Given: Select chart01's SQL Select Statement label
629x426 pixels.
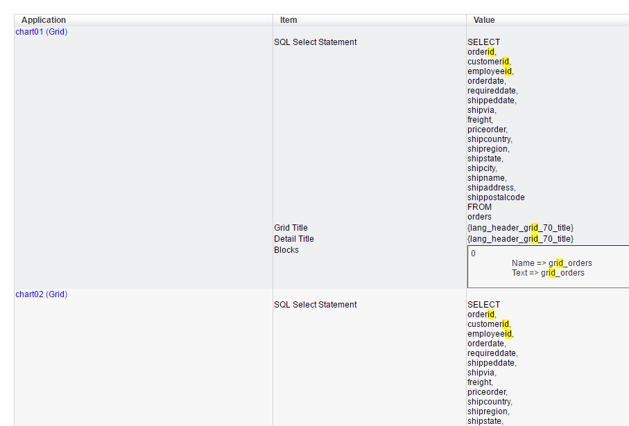Looking at the screenshot, I should point(316,42).
